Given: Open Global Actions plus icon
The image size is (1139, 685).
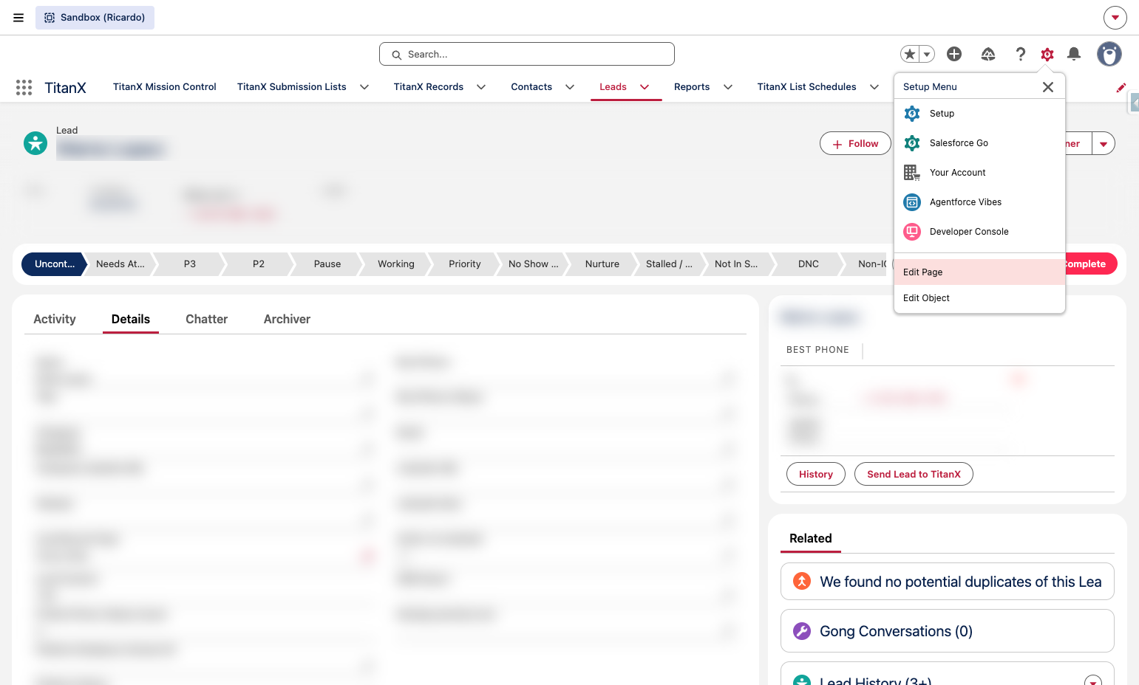Looking at the screenshot, I should point(954,54).
